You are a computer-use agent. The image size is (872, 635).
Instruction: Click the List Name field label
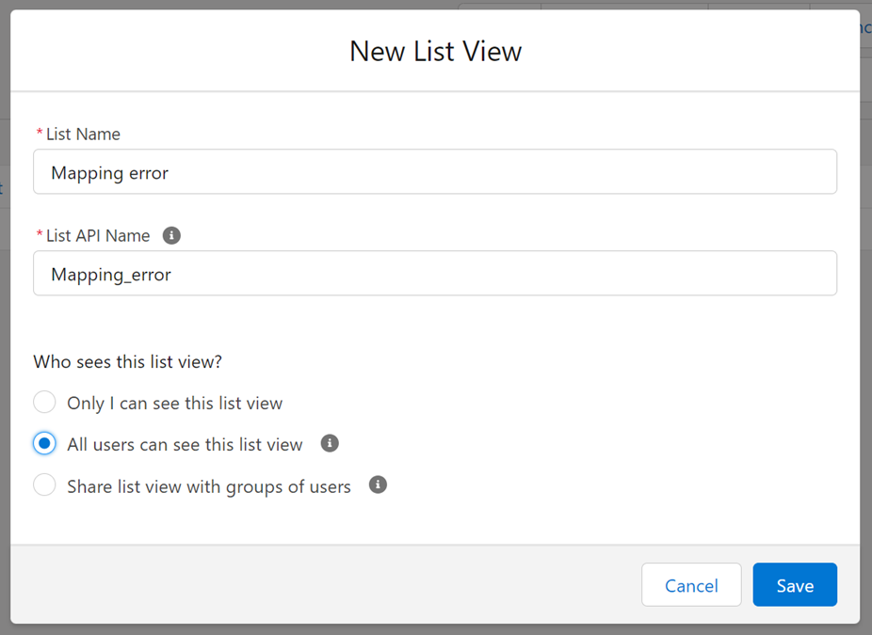click(83, 135)
